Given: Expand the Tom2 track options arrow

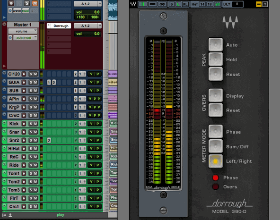Looking at the screenshot, I should [x=4, y=181].
